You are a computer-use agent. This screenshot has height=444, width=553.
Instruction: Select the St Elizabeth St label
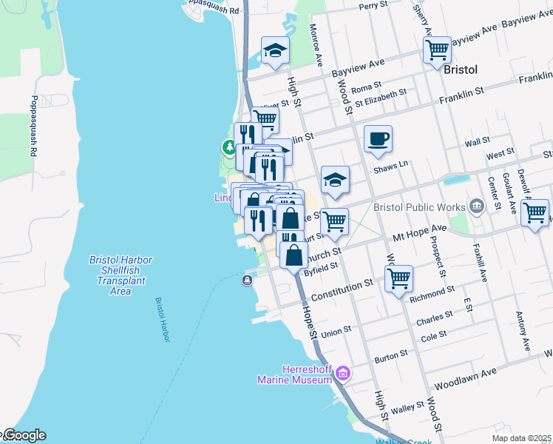tap(381, 98)
